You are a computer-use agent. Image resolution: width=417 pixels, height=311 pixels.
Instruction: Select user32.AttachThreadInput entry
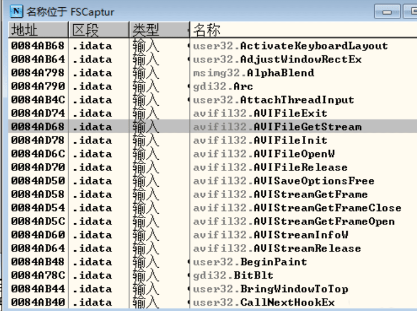273,100
